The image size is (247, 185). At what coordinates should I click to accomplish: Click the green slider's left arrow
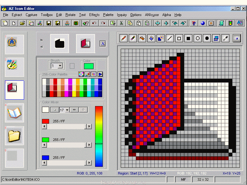[x=44, y=145]
